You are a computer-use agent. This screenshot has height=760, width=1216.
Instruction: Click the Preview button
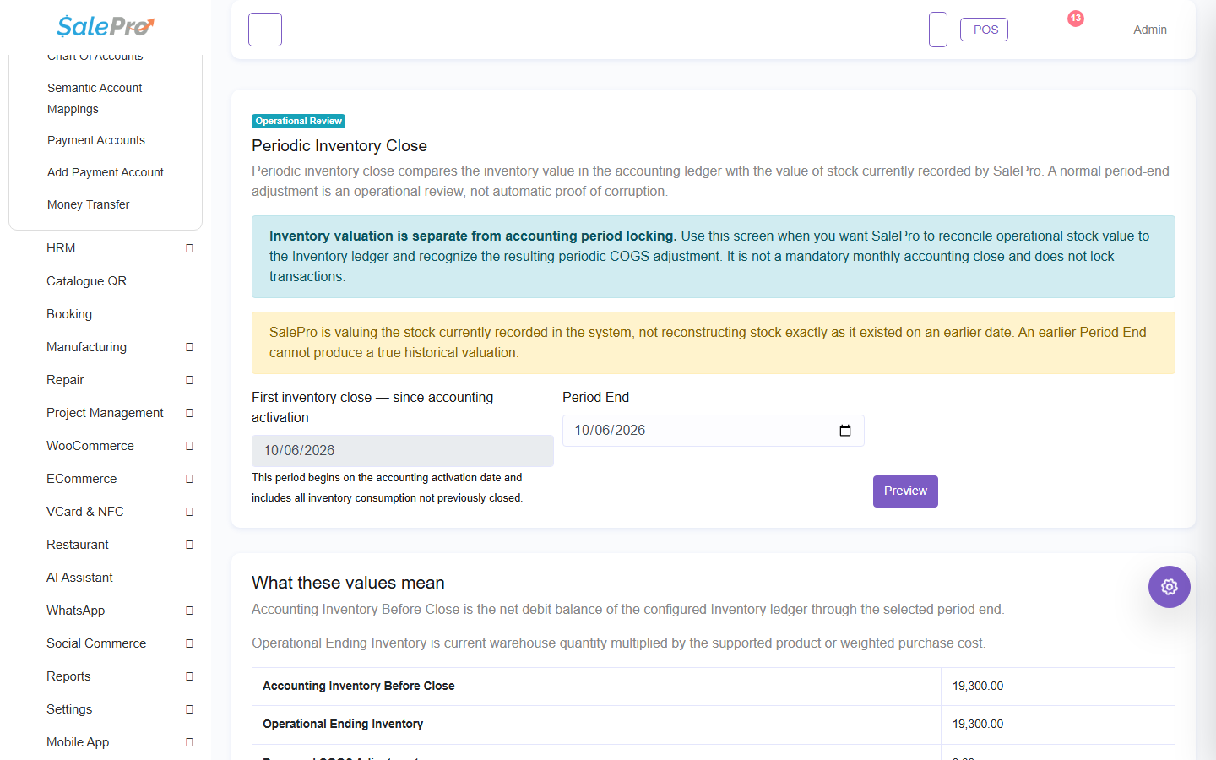click(x=905, y=491)
